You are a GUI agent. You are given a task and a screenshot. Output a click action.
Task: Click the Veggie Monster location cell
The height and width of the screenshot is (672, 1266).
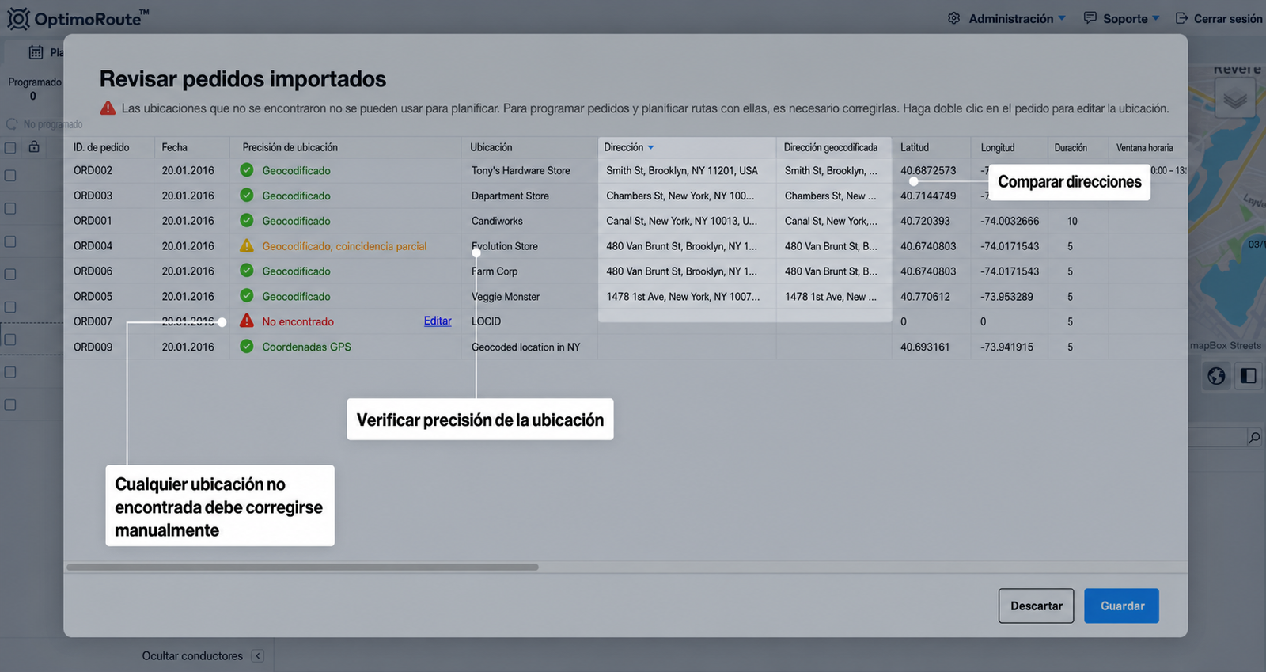click(x=506, y=296)
